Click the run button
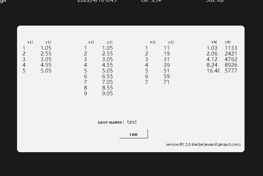The height and width of the screenshot is (176, 263). click(133, 134)
